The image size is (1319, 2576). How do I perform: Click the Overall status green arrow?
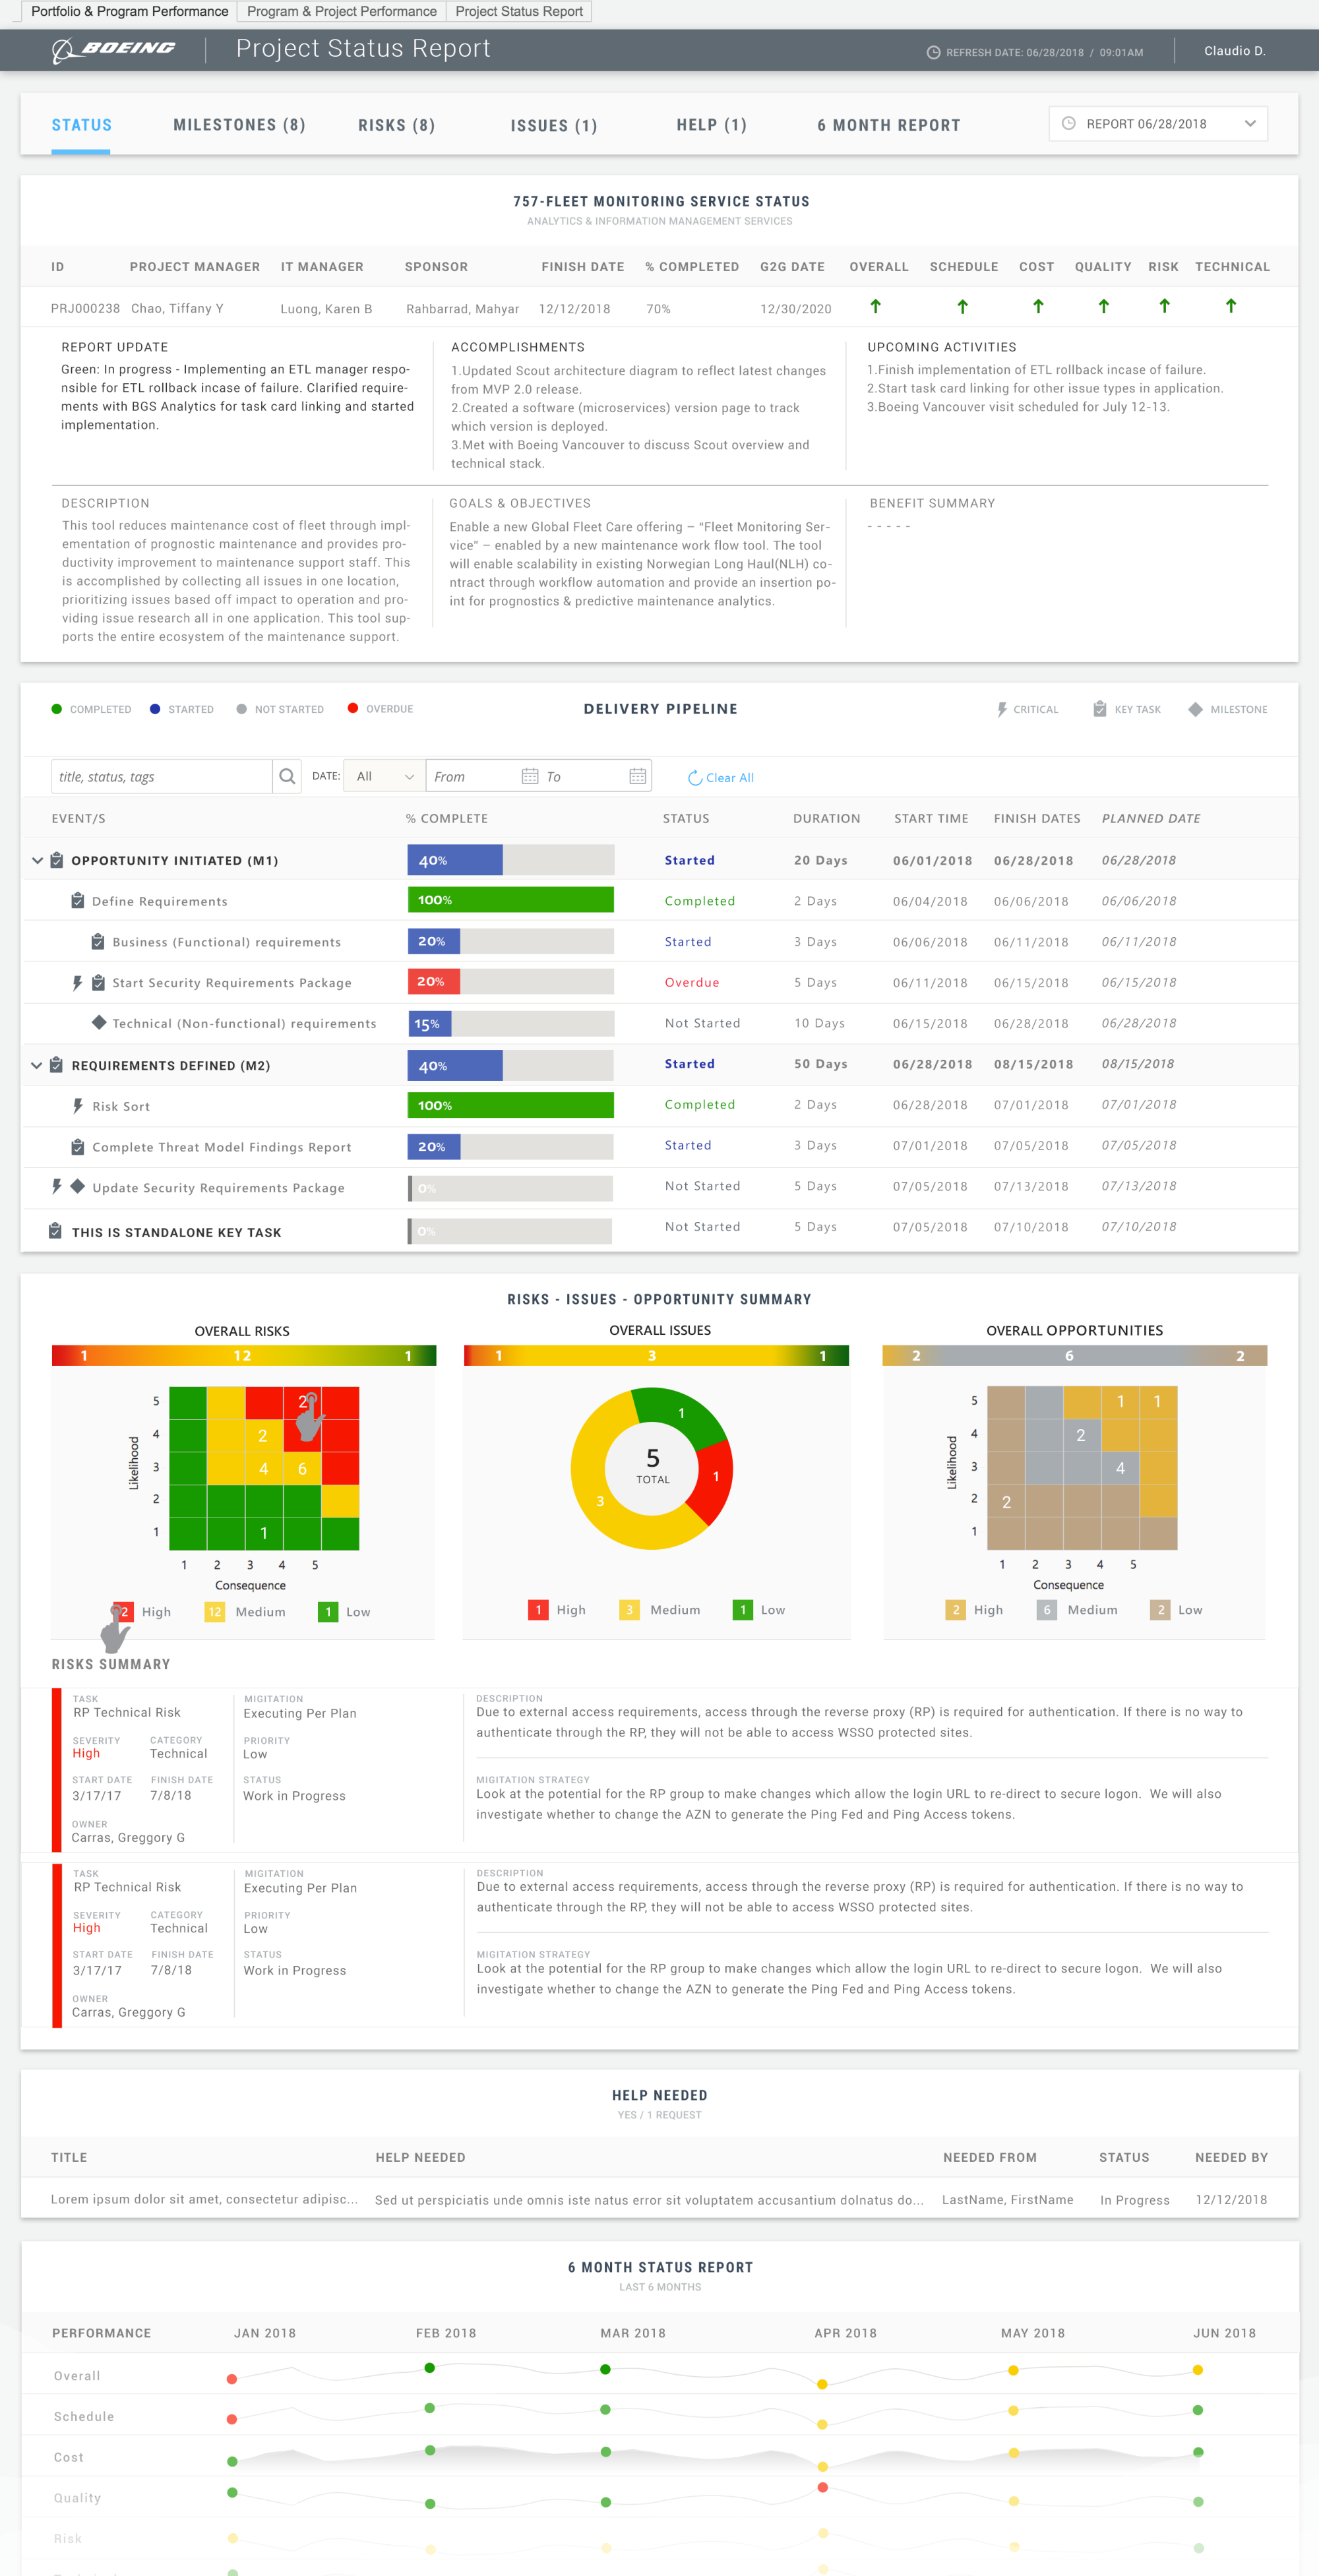(875, 306)
